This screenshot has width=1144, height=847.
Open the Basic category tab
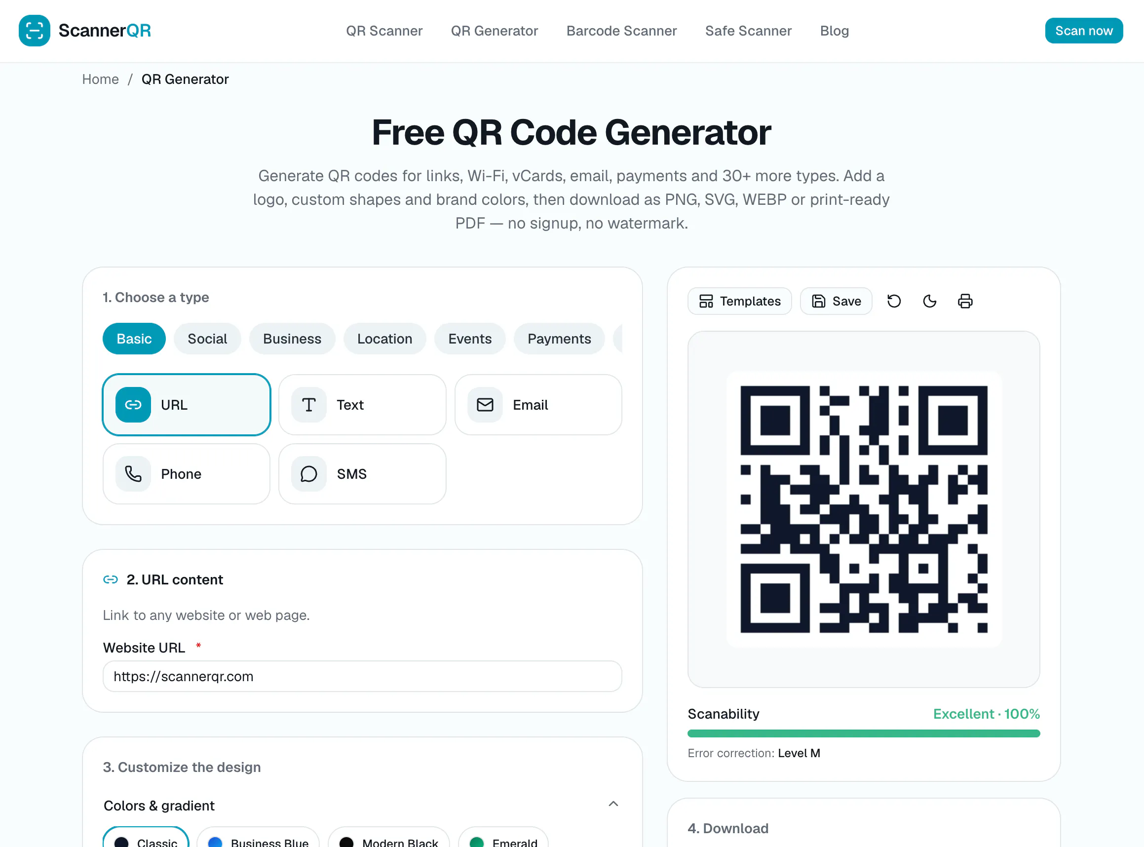coord(134,339)
